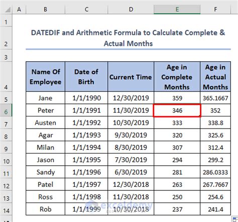238x222 pixels.
Task: Click birth date 1/1/1990
Action: [x=86, y=98]
